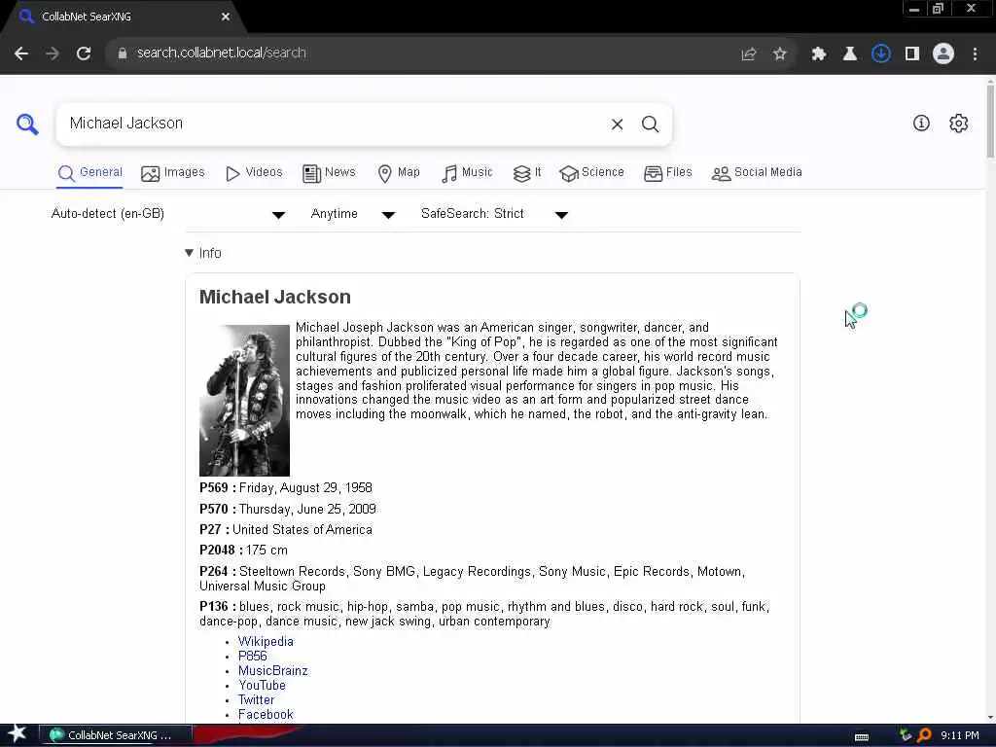Open the Twitter link
Screen dimensions: 996x747
click(256, 700)
